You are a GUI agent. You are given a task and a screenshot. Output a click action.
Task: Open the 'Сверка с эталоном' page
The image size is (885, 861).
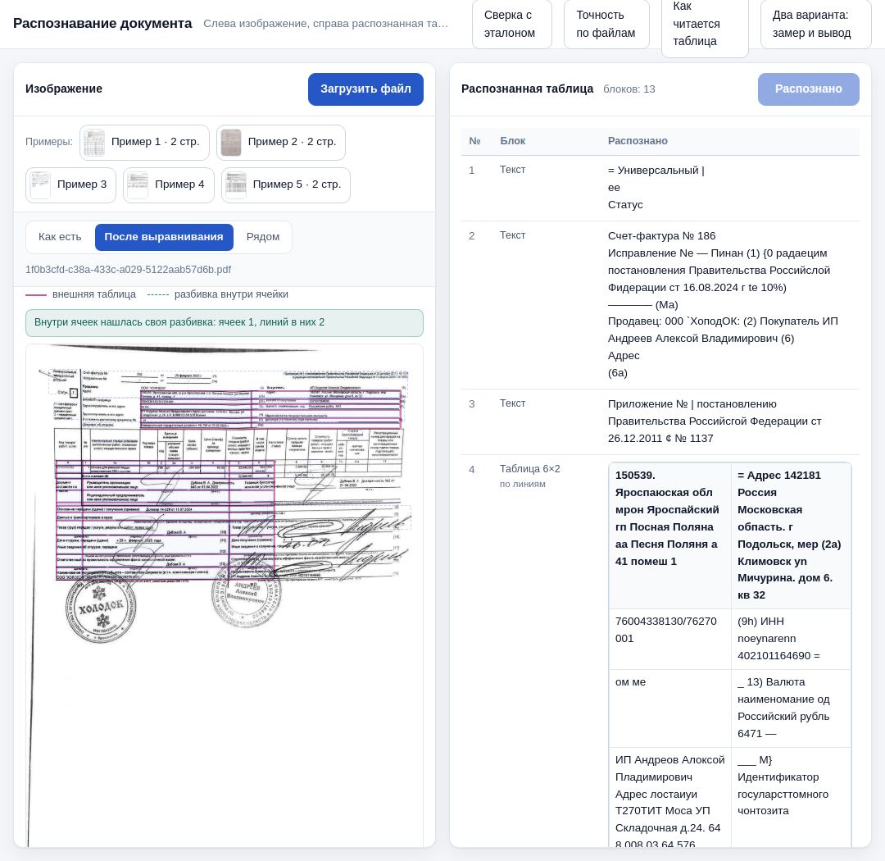[x=511, y=24]
